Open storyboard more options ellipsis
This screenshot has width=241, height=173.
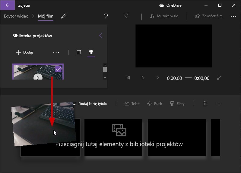coord(219,104)
